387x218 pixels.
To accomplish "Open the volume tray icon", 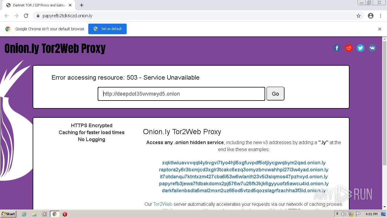I will pyautogui.click(x=344, y=214).
